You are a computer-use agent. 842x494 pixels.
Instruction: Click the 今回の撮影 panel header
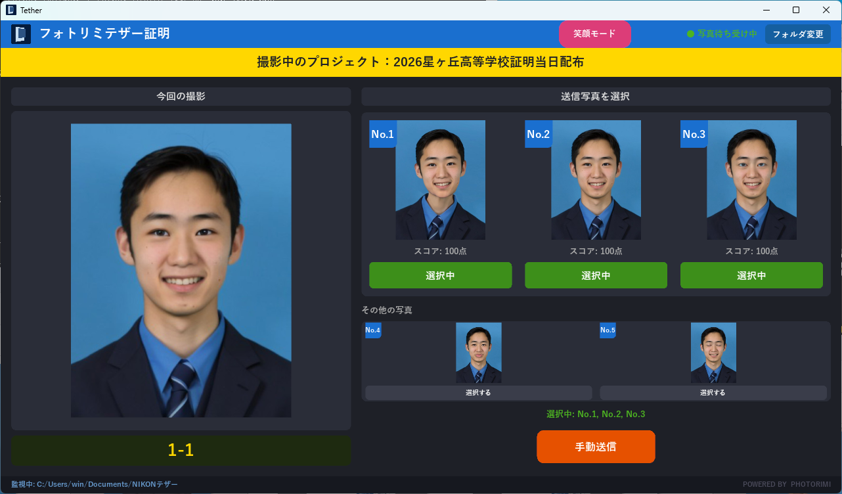tap(181, 97)
